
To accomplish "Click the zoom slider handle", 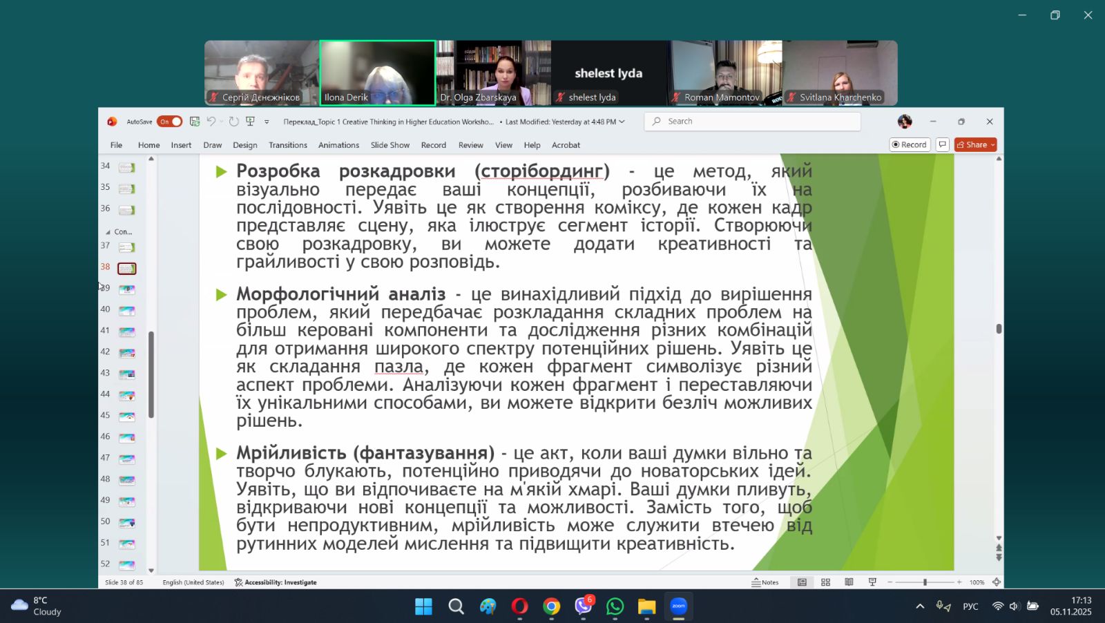I will point(925,582).
